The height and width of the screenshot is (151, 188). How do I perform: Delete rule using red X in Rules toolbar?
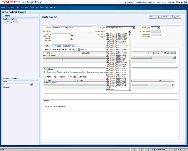click(74, 49)
